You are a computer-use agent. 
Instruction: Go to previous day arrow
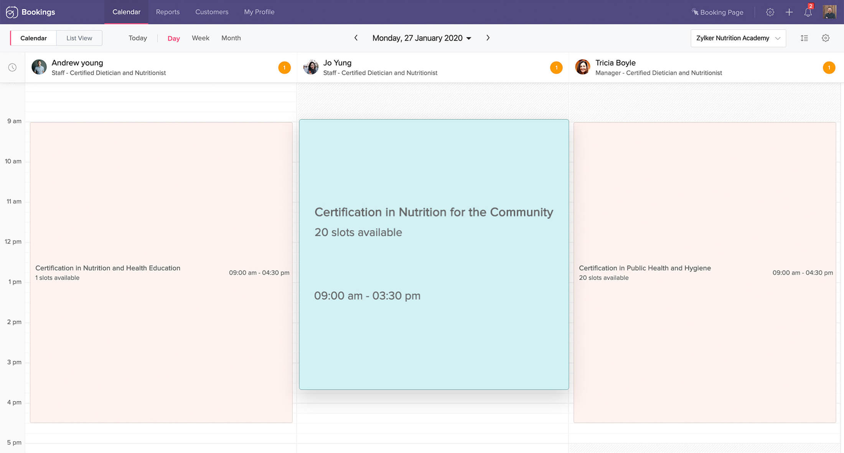(x=356, y=38)
